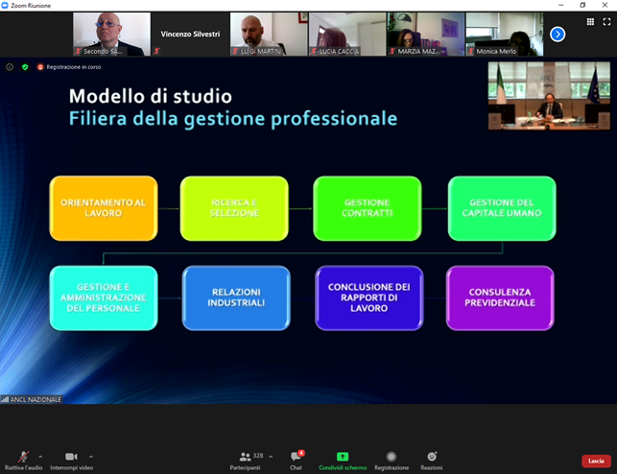Image resolution: width=617 pixels, height=474 pixels.
Task: Open video options arrow beside camera icon
Action: coord(91,457)
